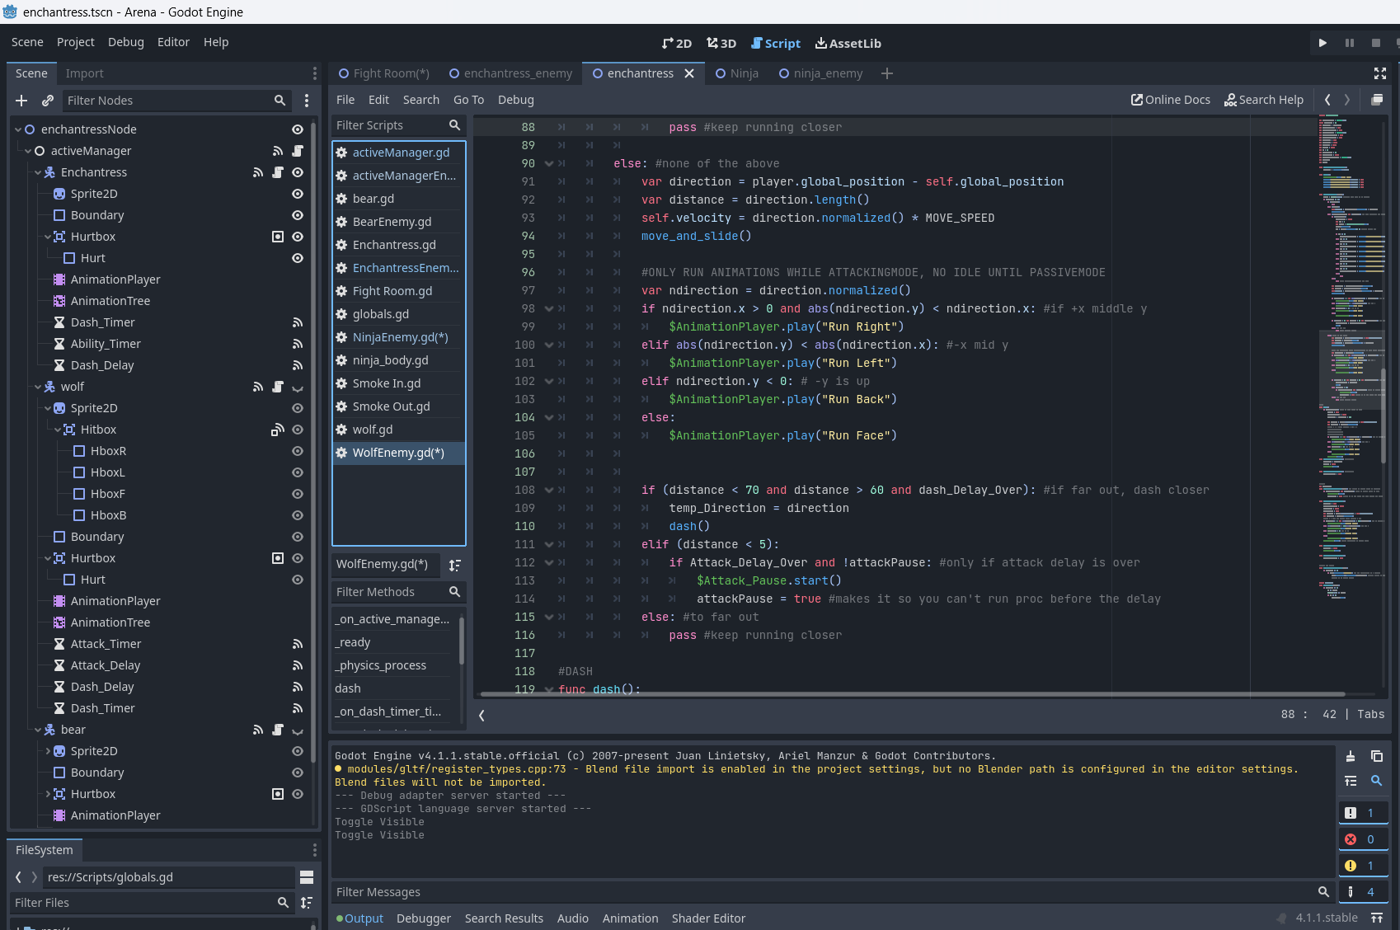
Task: Toggle visibility of wolf Hitbox node
Action: [298, 430]
